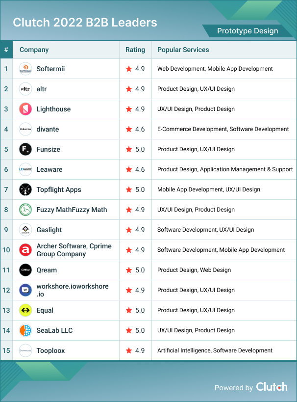Open the Topflight Apps logo icon
Viewport: 297px width, 402px height.
[x=25, y=189]
